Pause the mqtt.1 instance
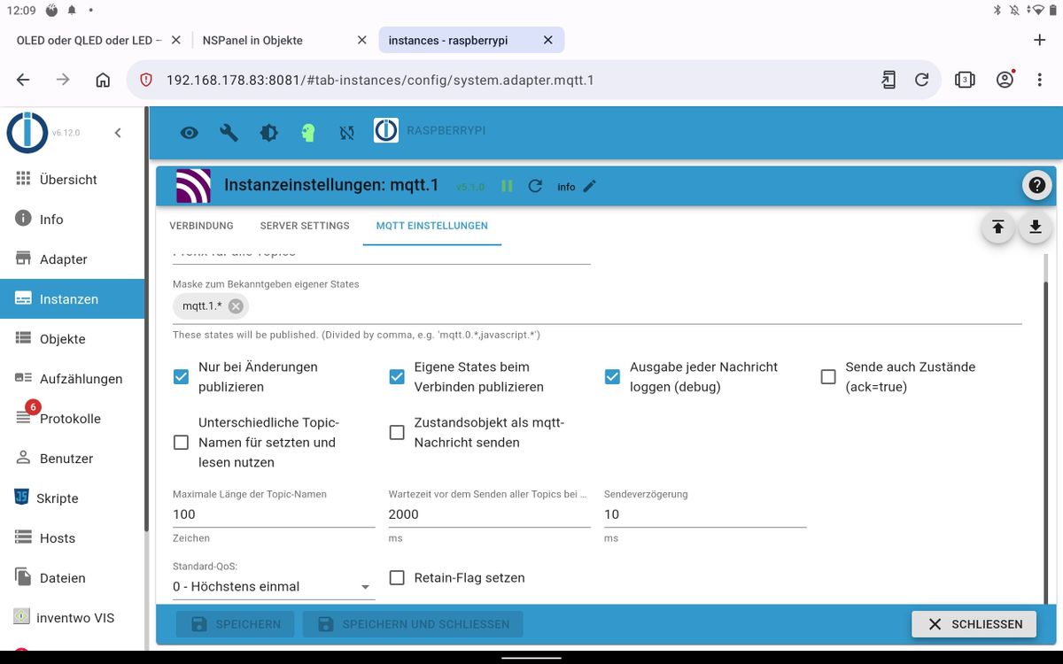Viewport: 1063px width, 664px height. [x=507, y=186]
